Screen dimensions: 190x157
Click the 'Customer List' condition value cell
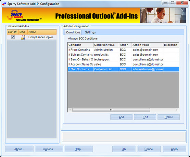[x=106, y=69]
